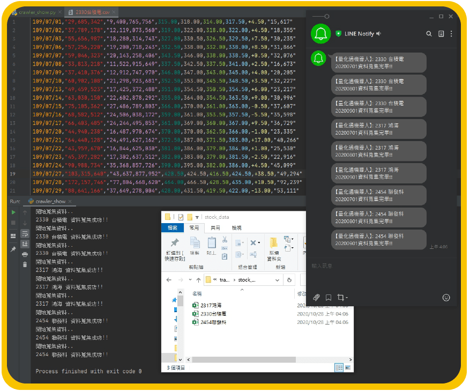
Task: Pin the crawler_show Run tab
Action: click(13, 249)
